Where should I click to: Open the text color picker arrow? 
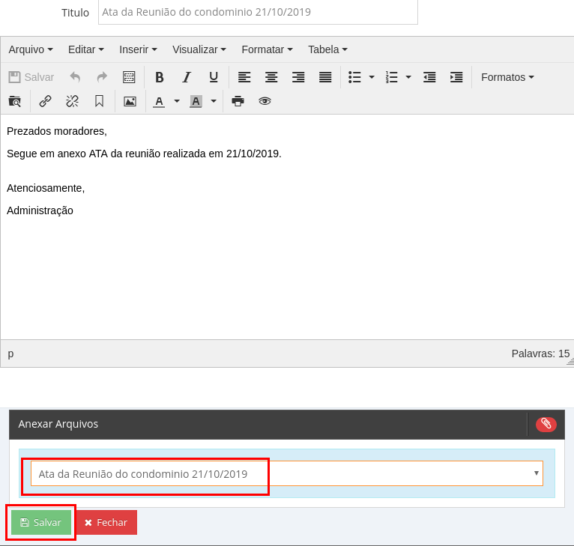pyautogui.click(x=177, y=101)
